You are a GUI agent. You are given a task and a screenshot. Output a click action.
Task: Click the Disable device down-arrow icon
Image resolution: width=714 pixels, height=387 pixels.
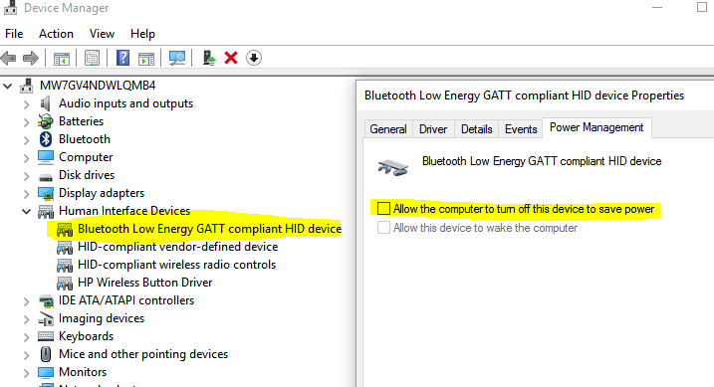tap(254, 58)
